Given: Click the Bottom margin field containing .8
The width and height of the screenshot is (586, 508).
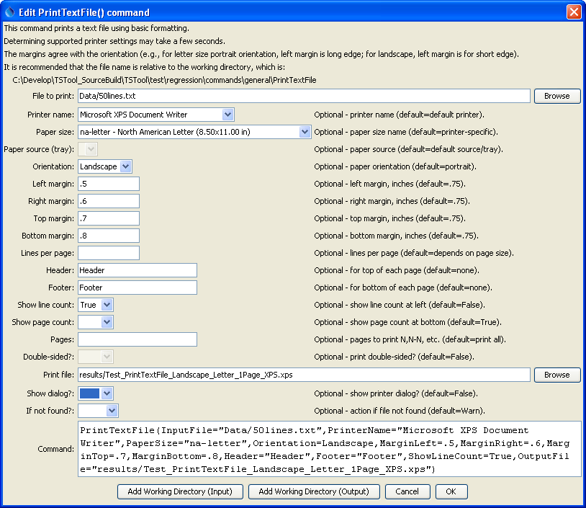Looking at the screenshot, I should tap(109, 236).
